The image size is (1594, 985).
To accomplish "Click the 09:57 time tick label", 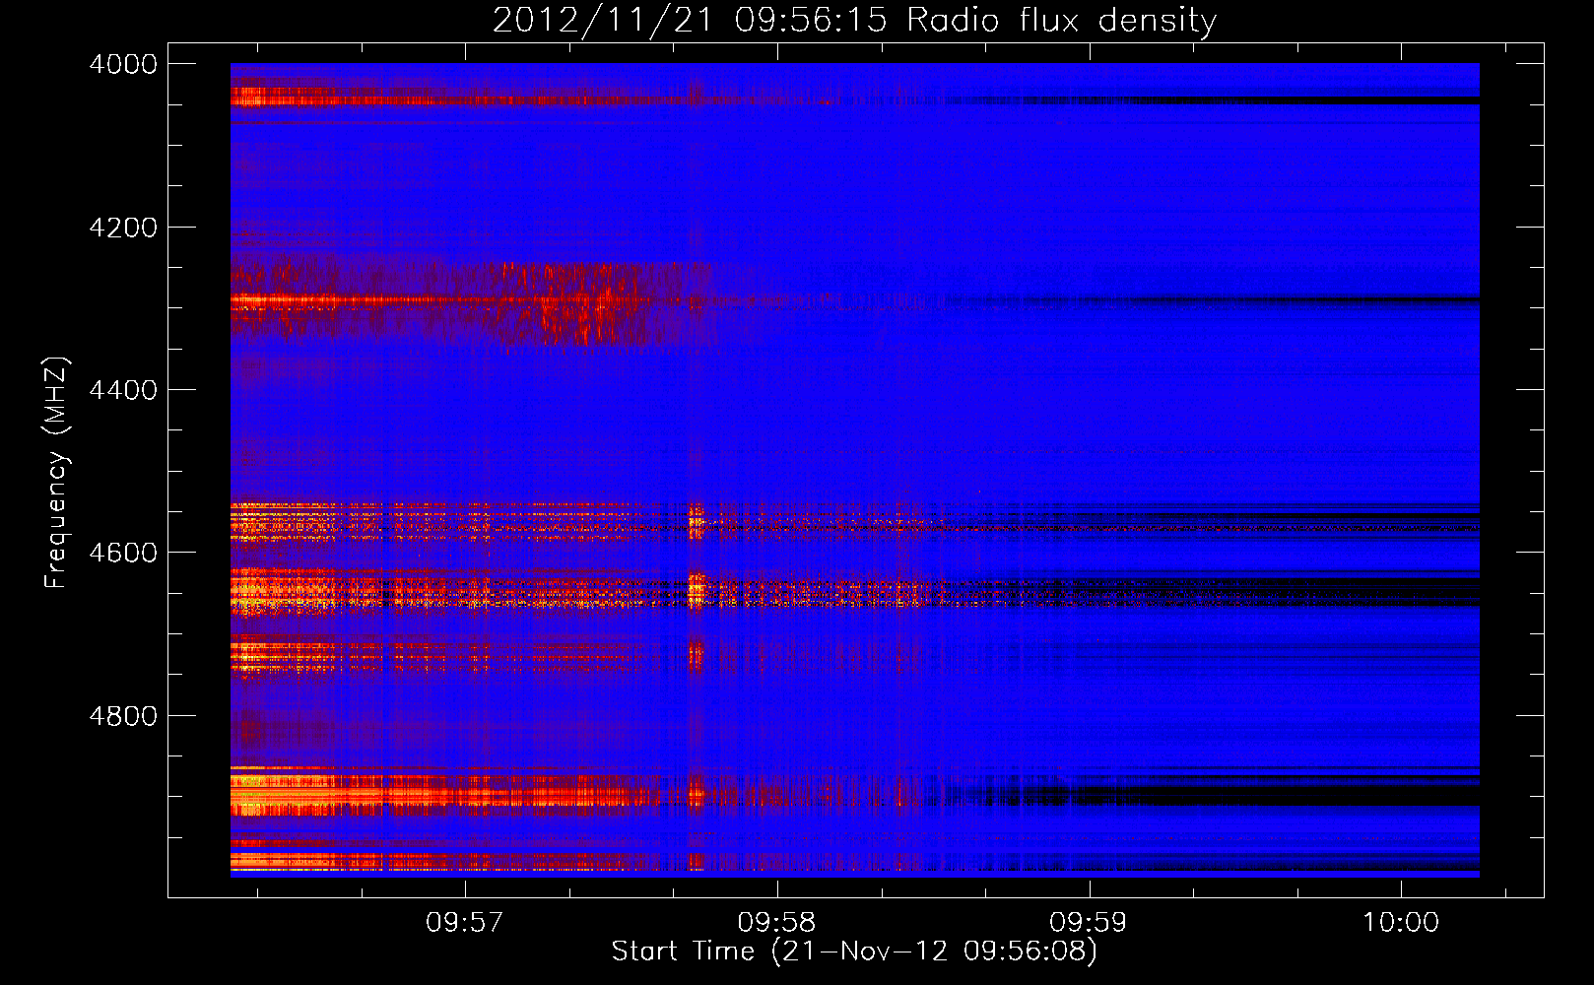I will click(465, 922).
